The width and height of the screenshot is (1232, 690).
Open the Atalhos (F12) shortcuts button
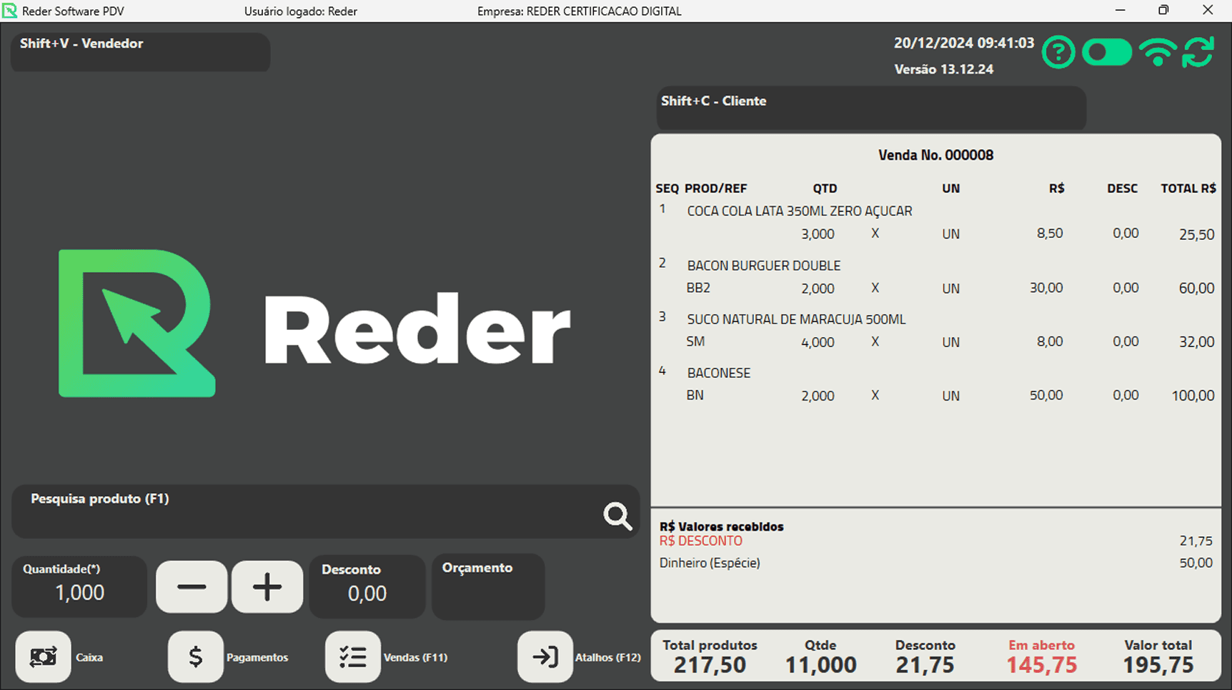pyautogui.click(x=545, y=656)
